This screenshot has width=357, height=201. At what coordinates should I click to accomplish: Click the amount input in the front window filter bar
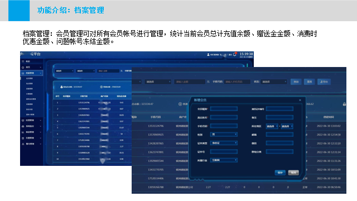click(190, 82)
